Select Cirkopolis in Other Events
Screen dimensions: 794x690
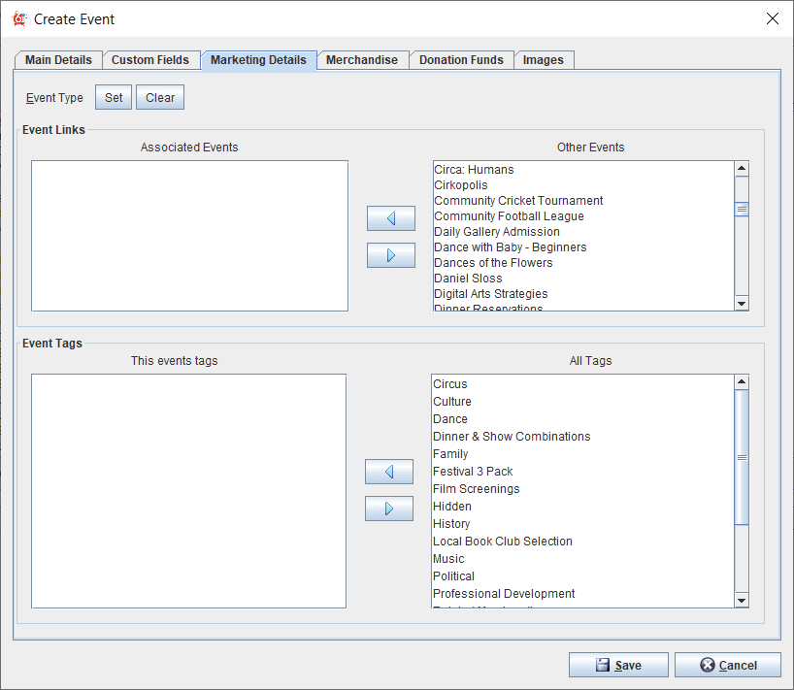(461, 185)
